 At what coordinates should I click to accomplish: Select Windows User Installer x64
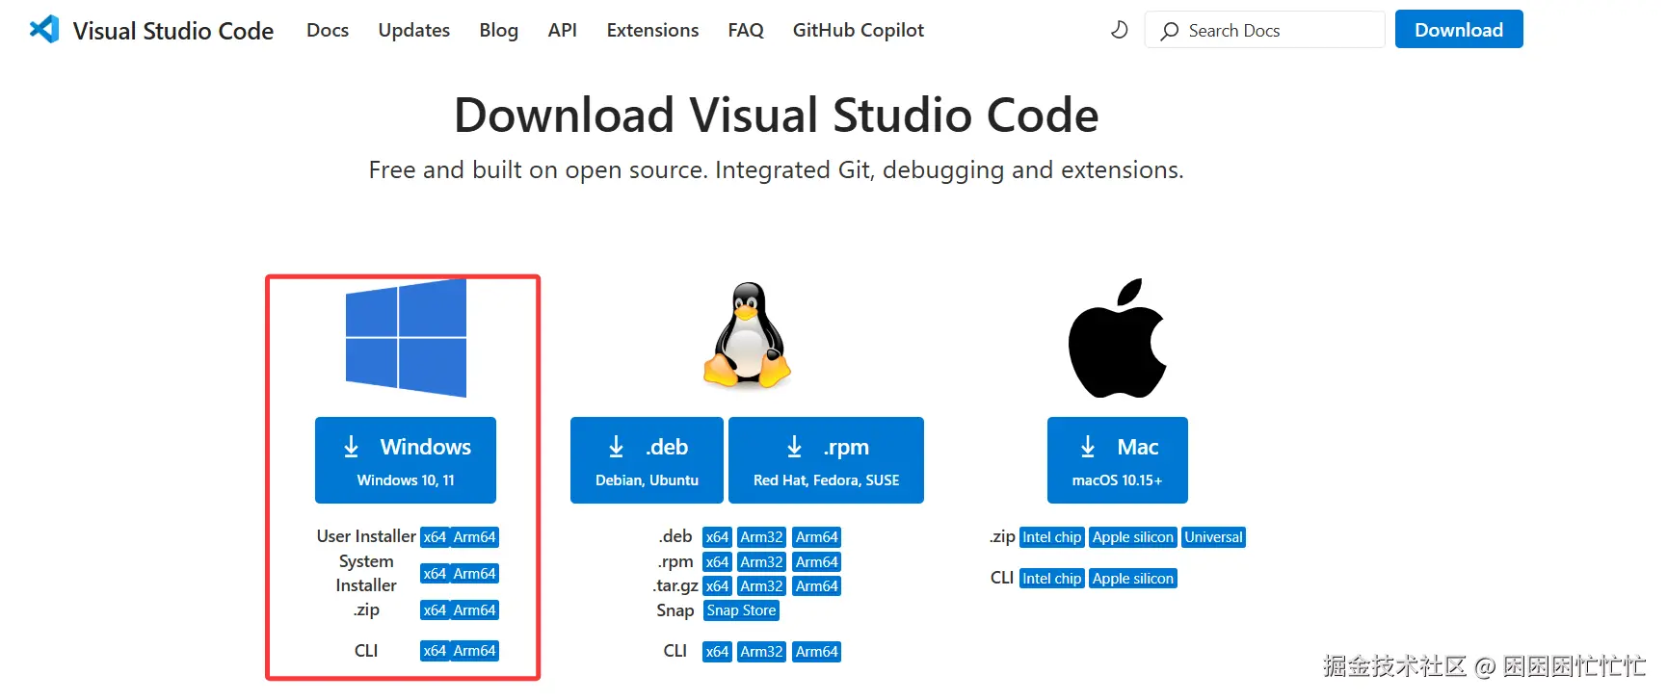point(435,537)
